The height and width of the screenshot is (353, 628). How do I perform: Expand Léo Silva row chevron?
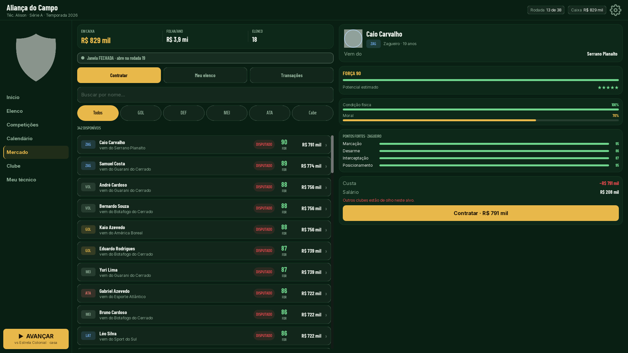326,336
